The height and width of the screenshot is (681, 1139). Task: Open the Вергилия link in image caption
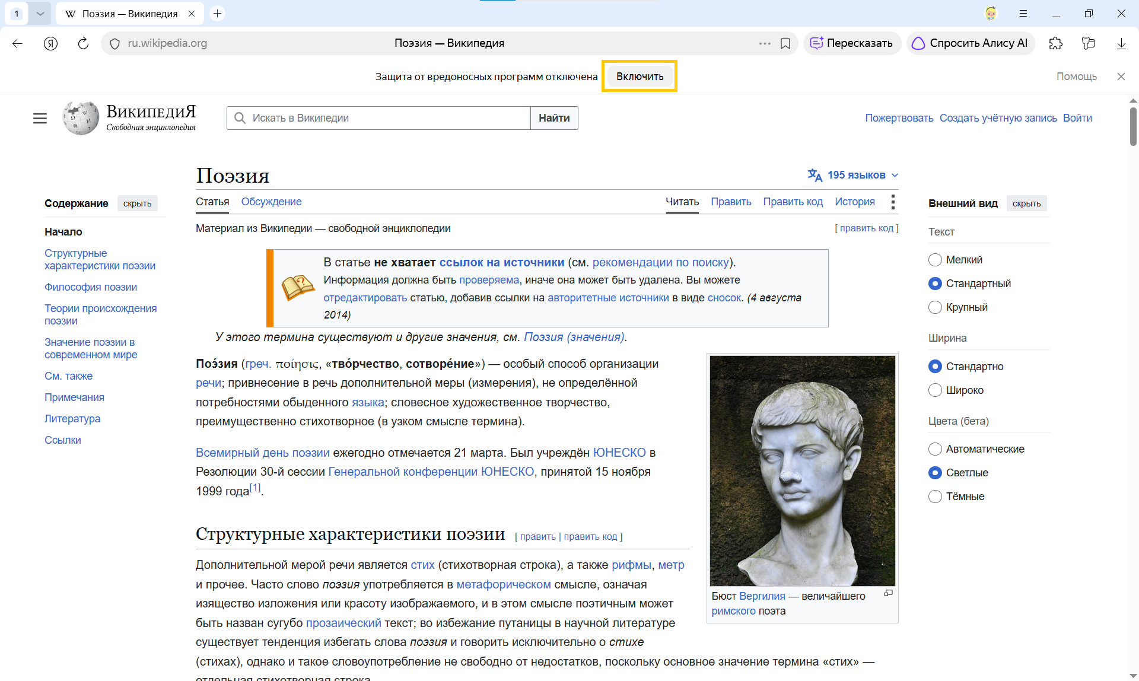[762, 596]
